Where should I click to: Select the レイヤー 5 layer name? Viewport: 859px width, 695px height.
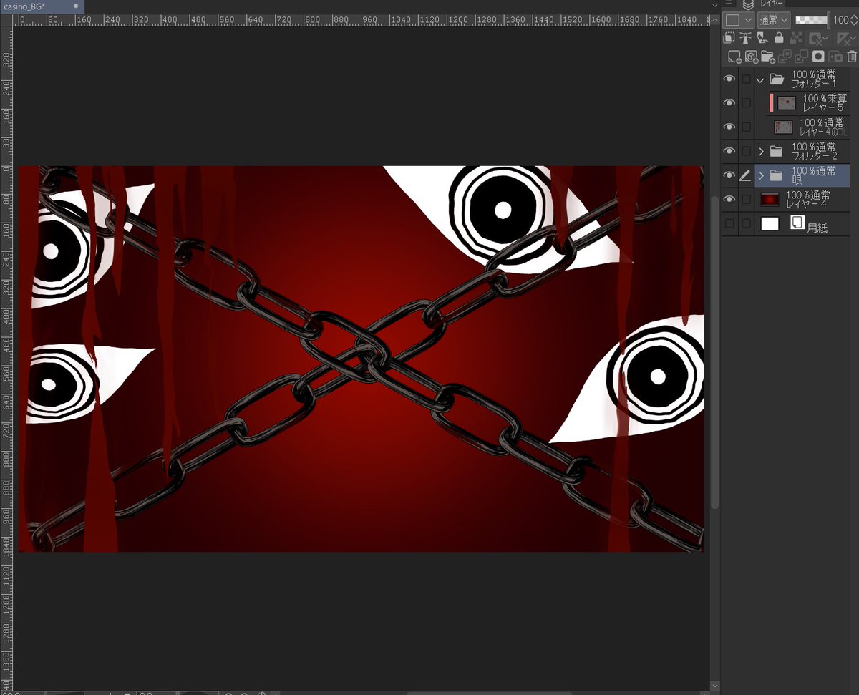coord(823,107)
